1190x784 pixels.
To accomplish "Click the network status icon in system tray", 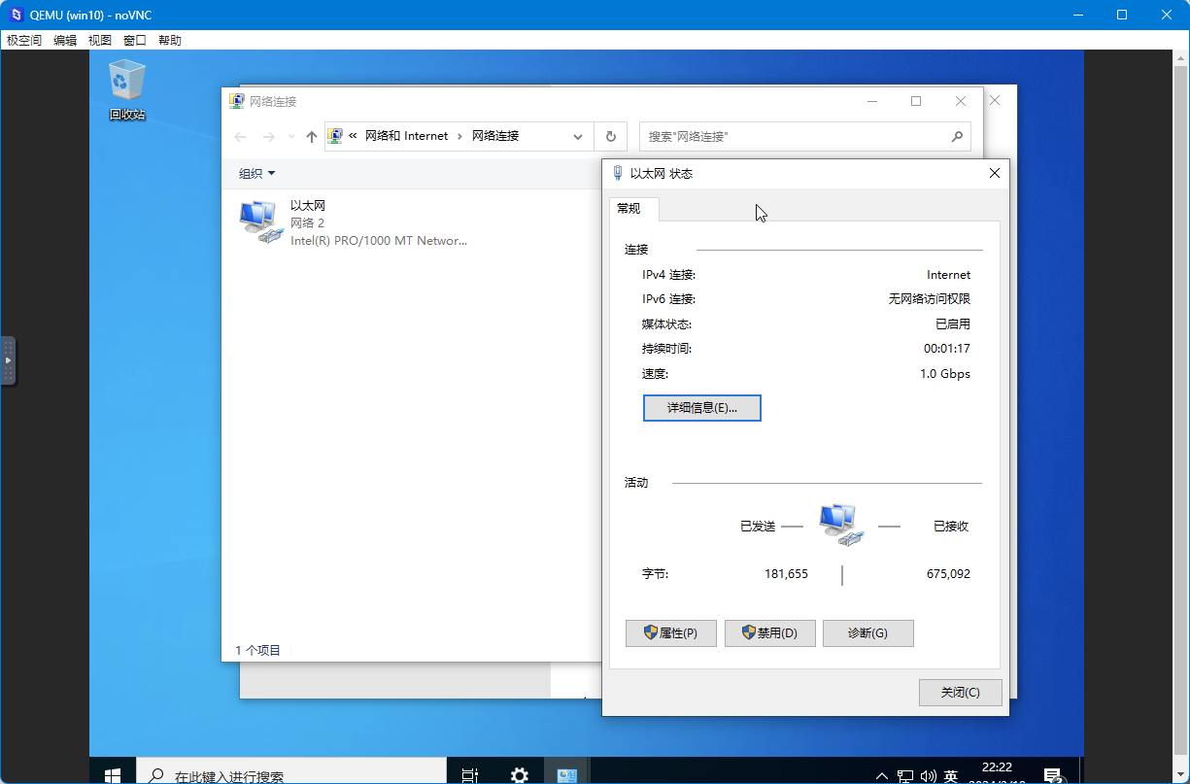I will (x=903, y=774).
